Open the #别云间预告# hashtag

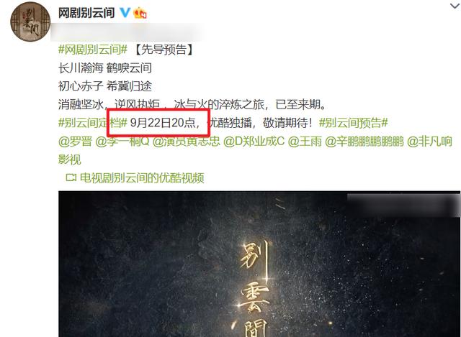(x=354, y=123)
